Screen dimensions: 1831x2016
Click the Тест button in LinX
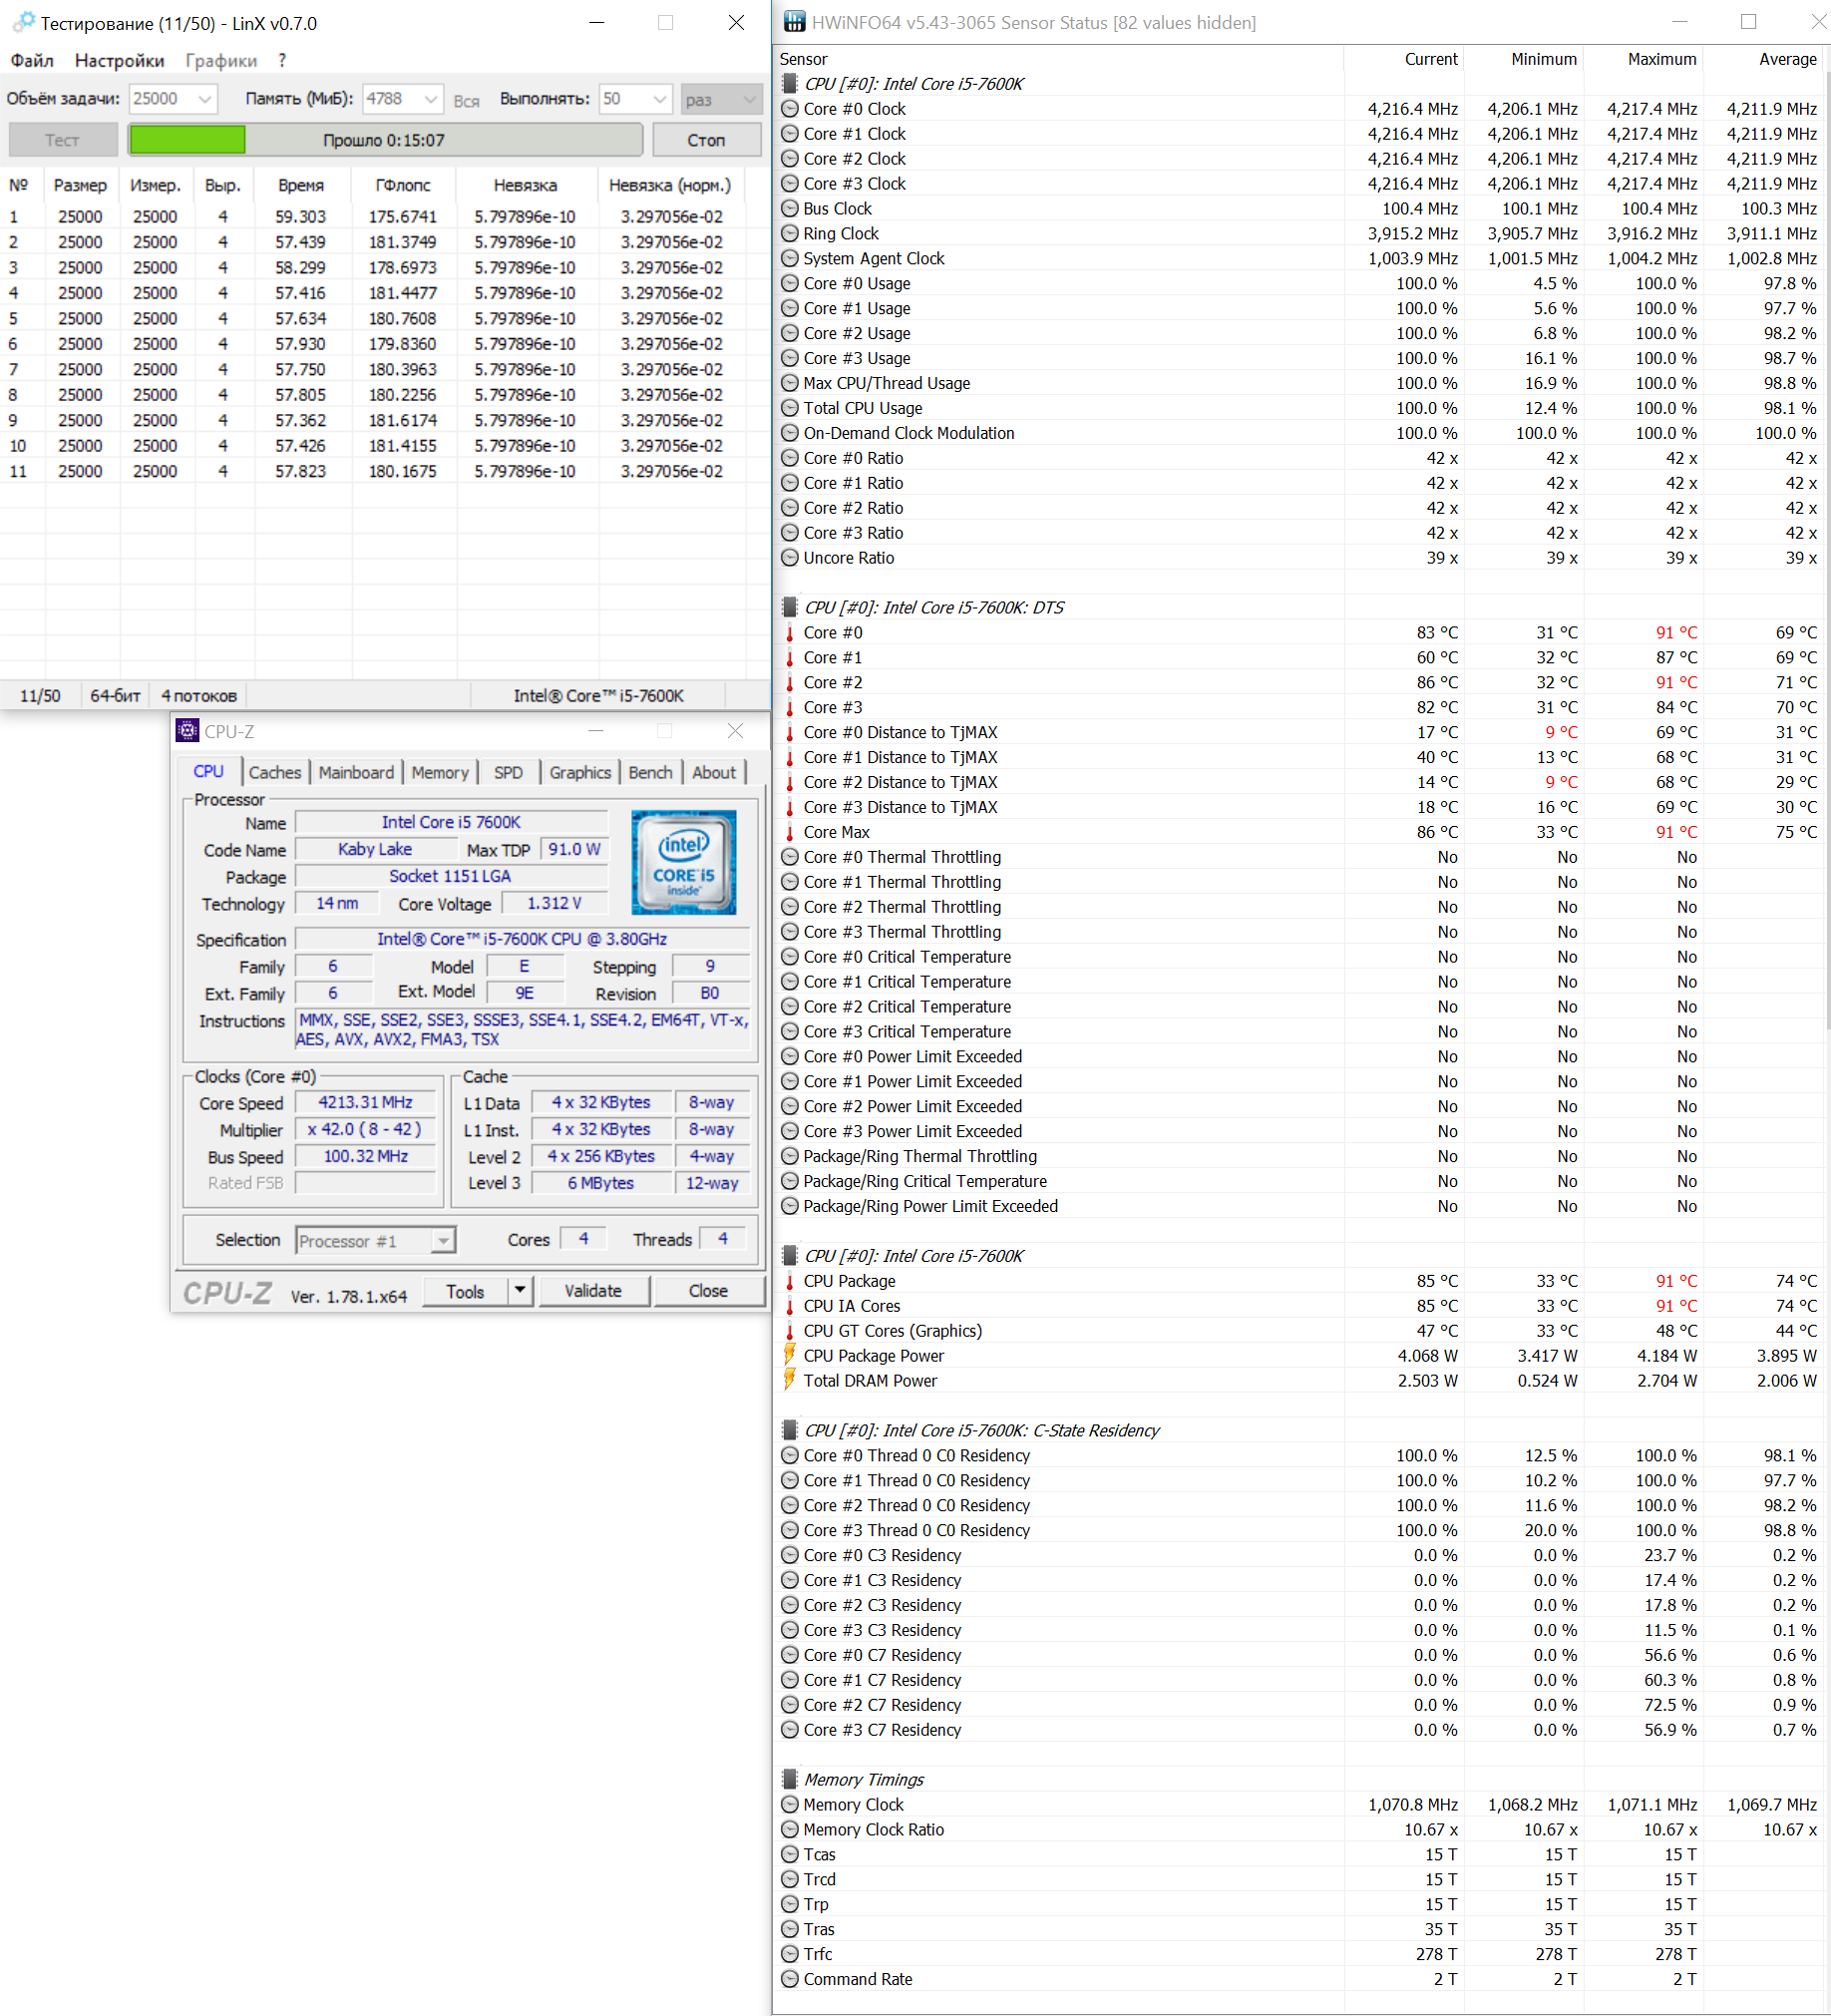(62, 140)
